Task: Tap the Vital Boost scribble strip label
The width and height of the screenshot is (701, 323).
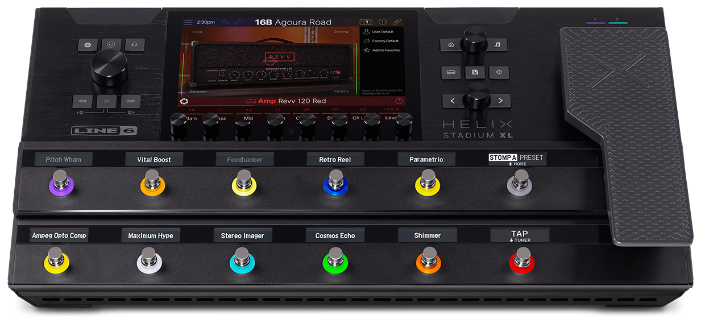Action: (154, 160)
